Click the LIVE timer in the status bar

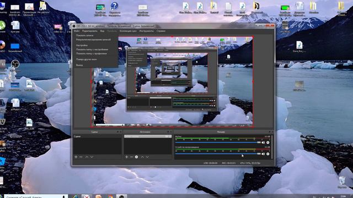pyautogui.click(x=211, y=163)
